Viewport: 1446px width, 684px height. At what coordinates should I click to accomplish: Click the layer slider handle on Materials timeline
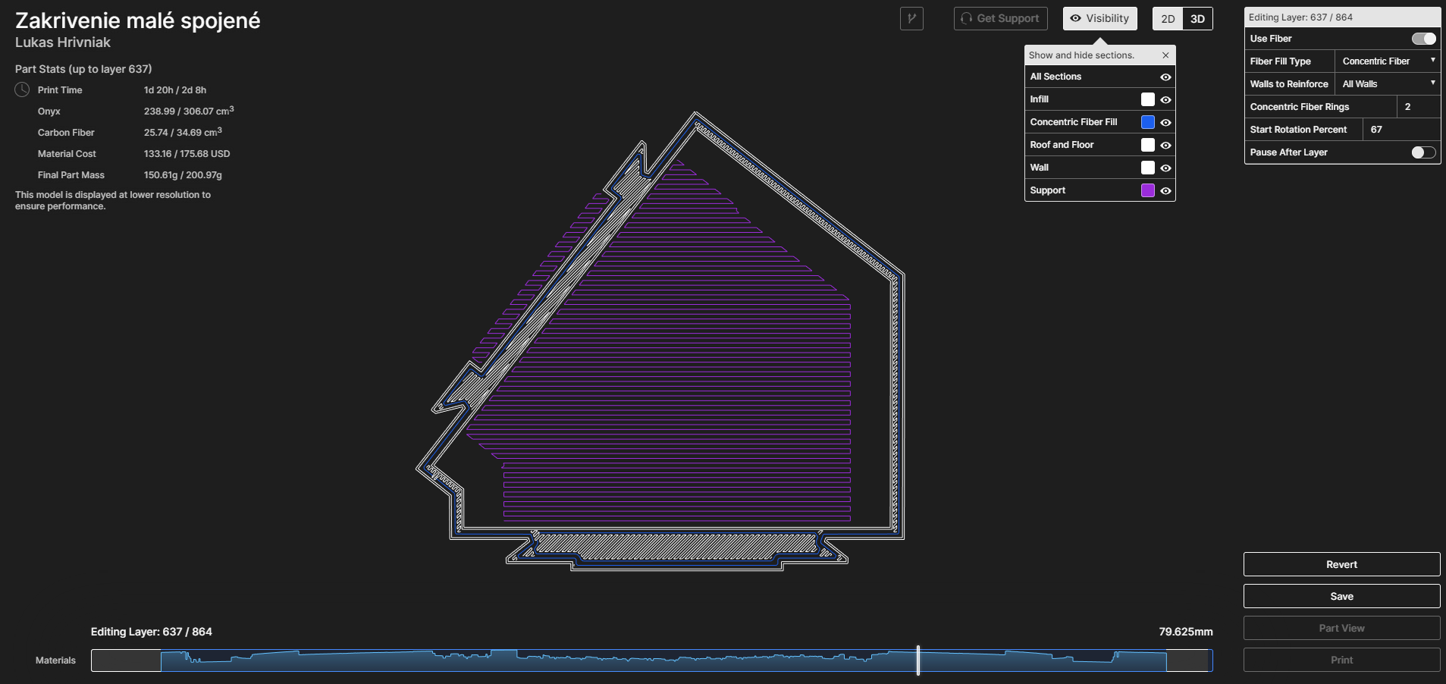click(917, 660)
